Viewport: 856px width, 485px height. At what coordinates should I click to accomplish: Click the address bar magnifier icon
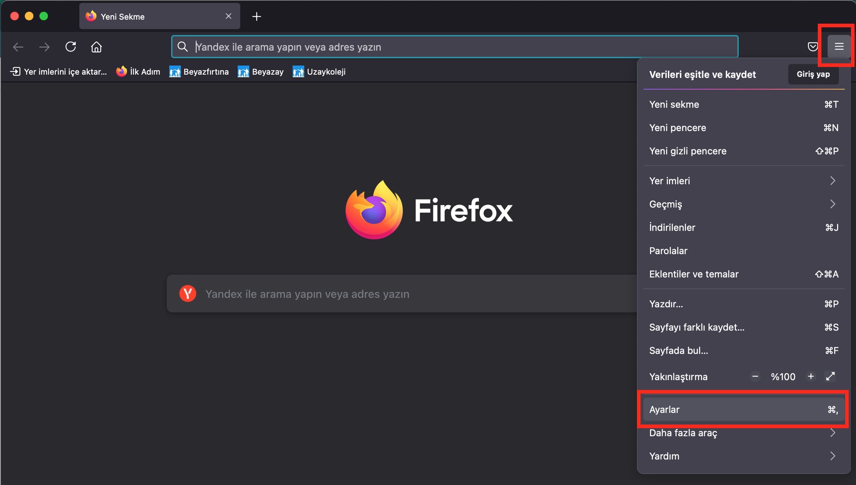pyautogui.click(x=182, y=47)
